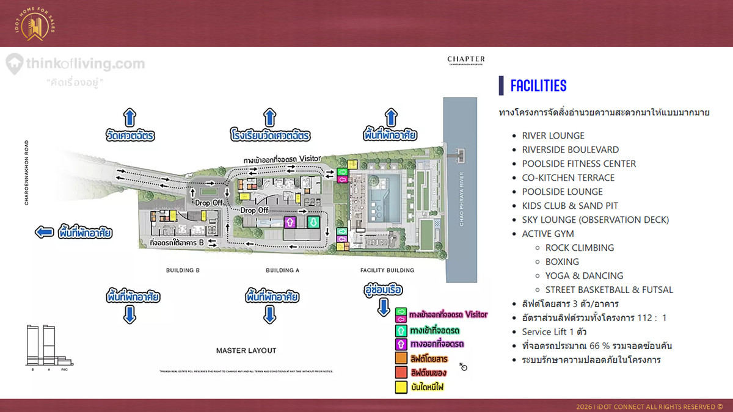The width and height of the screenshot is (733, 412).
Task: Click the left arrow beside พื้นที่พักอาศัย
Action: point(45,232)
